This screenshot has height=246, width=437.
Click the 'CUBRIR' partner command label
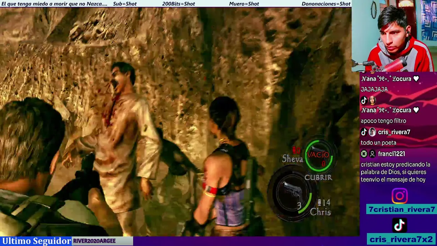pos(318,177)
